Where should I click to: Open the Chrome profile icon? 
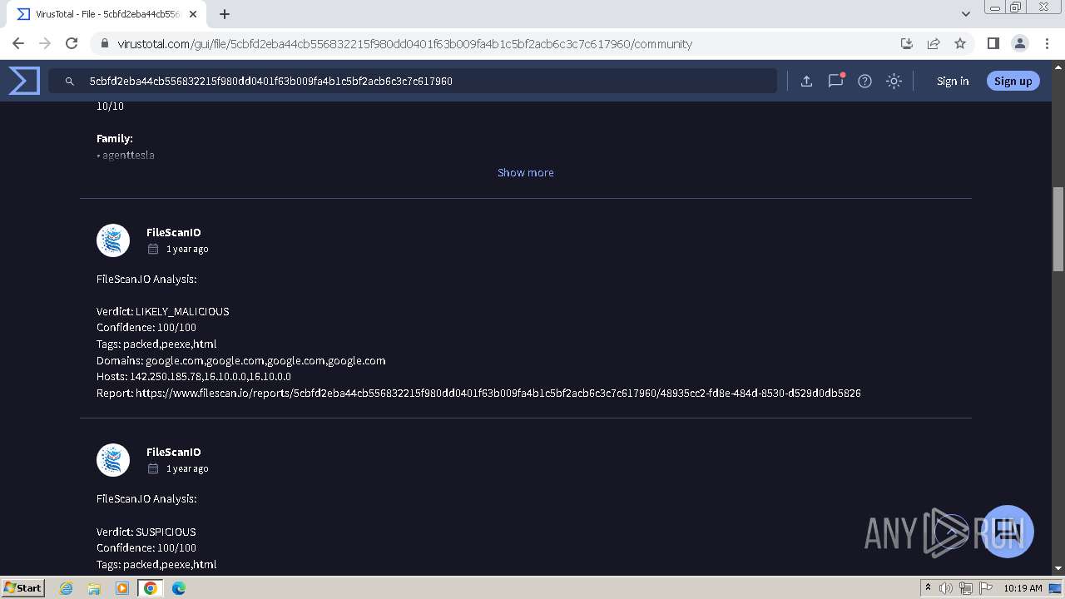click(1019, 43)
